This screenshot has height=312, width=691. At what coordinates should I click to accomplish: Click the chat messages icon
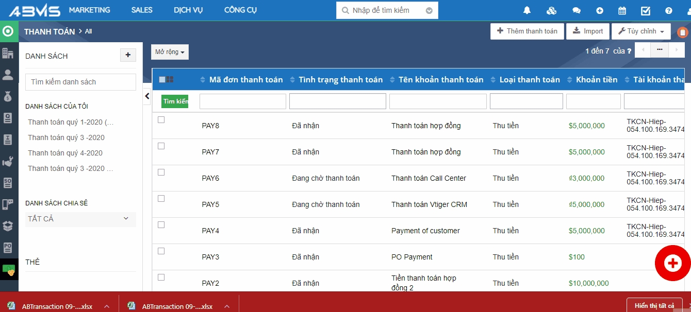coord(576,10)
